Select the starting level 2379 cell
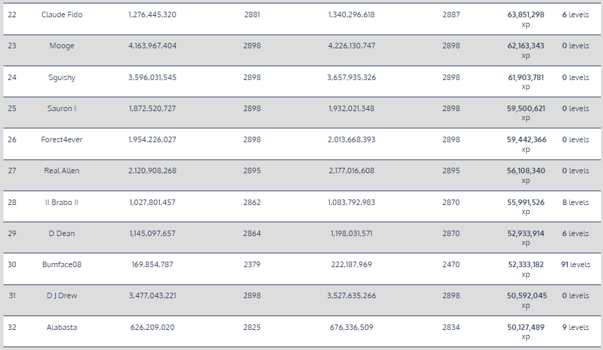Image resolution: width=603 pixels, height=350 pixels. tap(252, 264)
